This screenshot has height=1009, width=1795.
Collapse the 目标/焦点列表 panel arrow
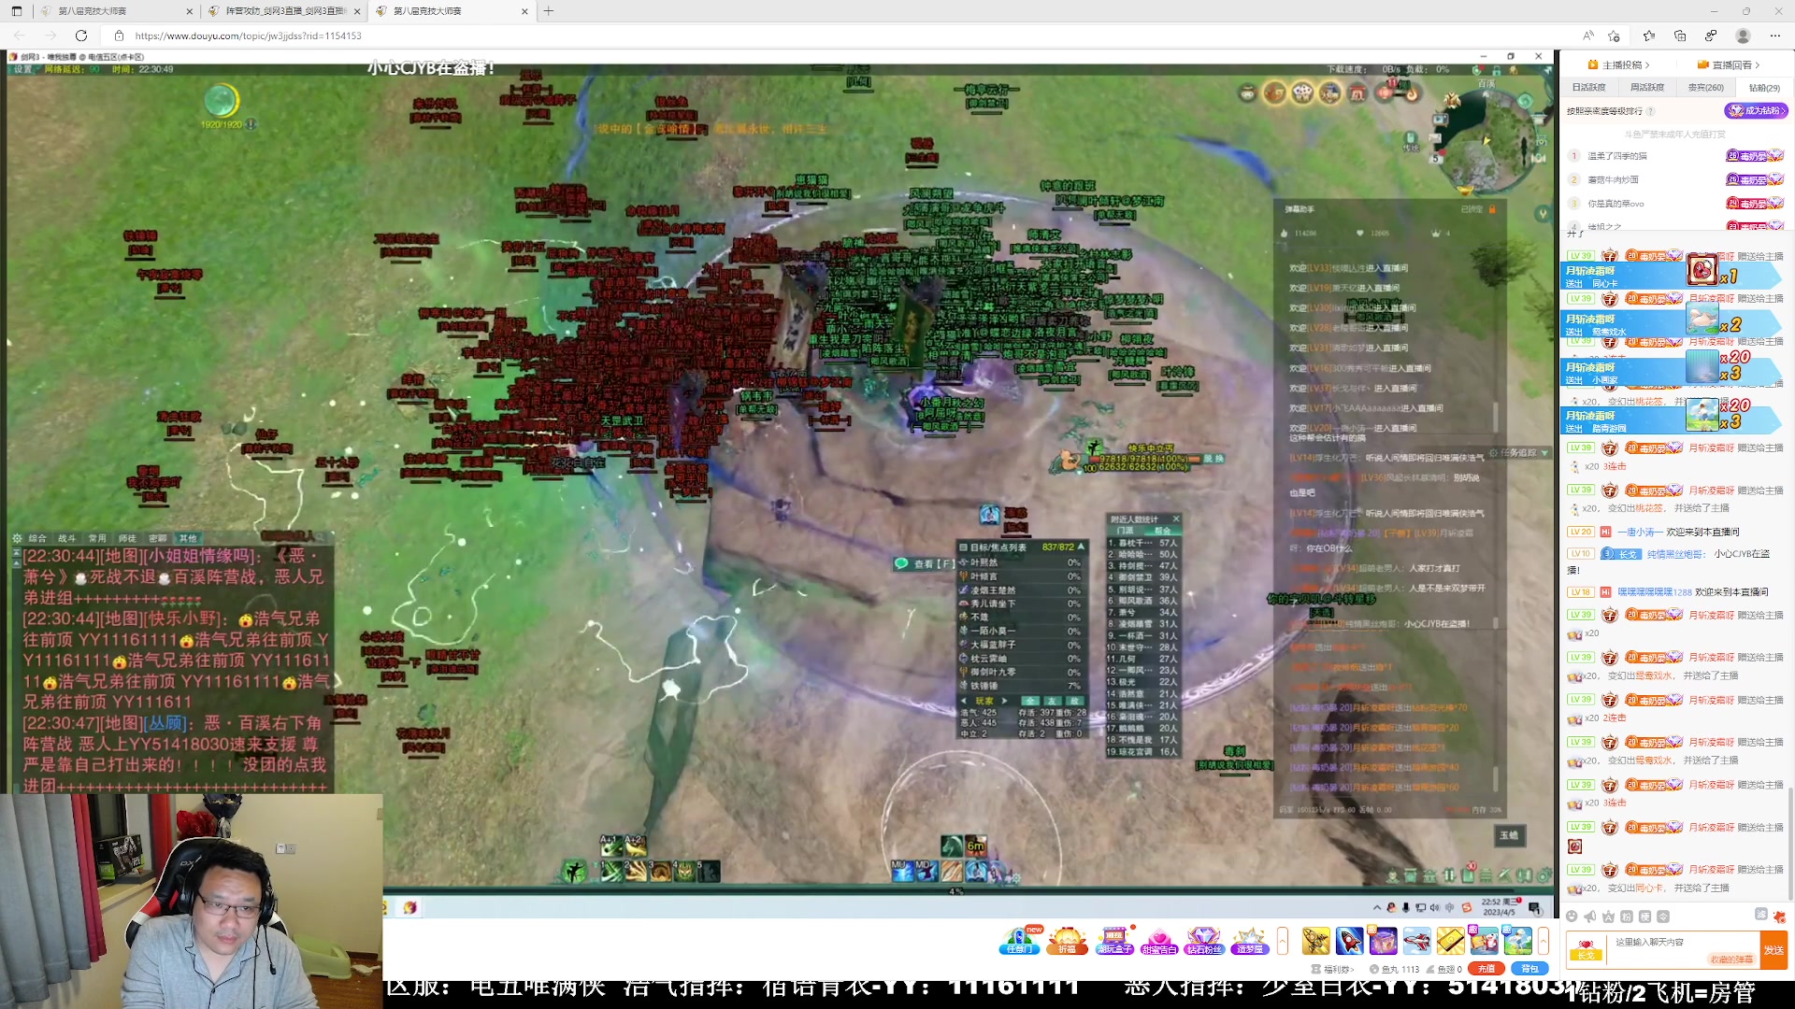1082,547
